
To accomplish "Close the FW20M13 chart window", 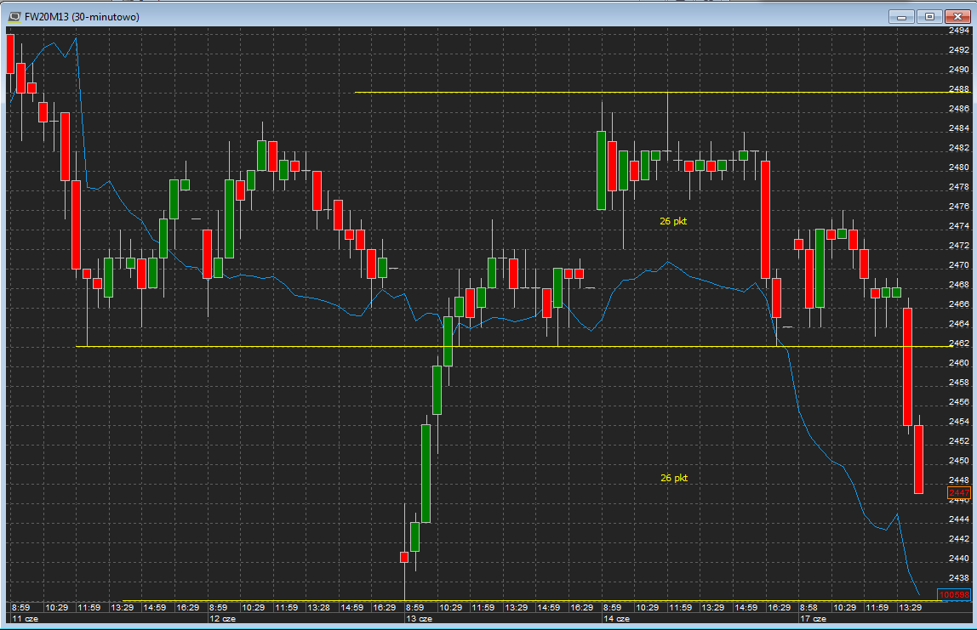I will coord(957,16).
